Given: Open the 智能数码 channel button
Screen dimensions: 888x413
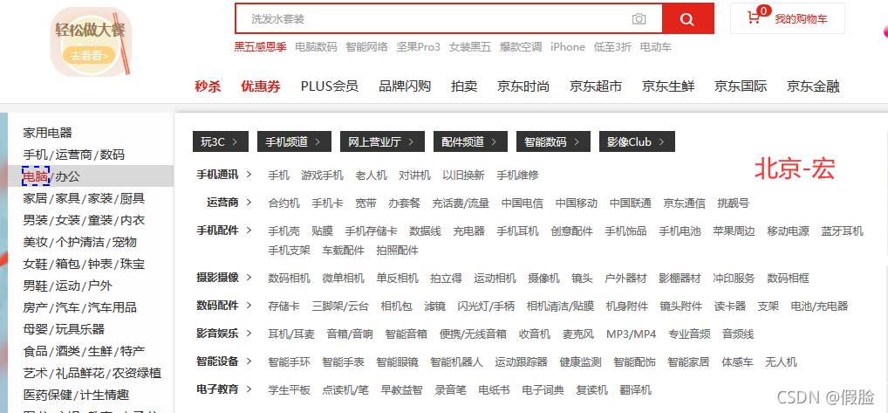Looking at the screenshot, I should (553, 141).
